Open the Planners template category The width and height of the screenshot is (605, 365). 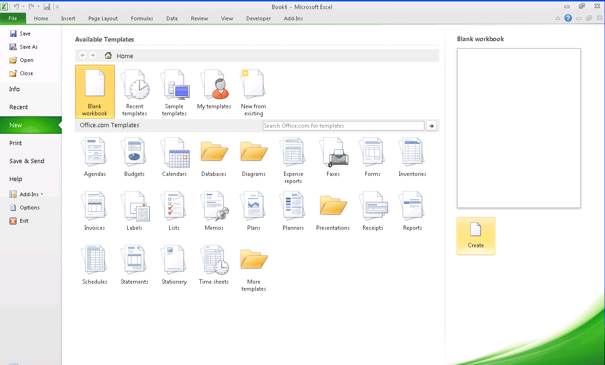pyautogui.click(x=294, y=210)
